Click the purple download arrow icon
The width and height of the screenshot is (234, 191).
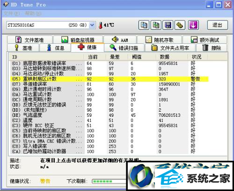click(x=193, y=25)
